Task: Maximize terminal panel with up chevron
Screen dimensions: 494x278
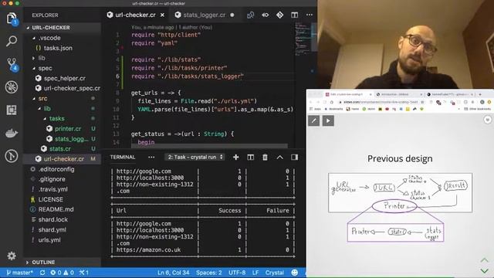Action: pyautogui.click(x=279, y=157)
